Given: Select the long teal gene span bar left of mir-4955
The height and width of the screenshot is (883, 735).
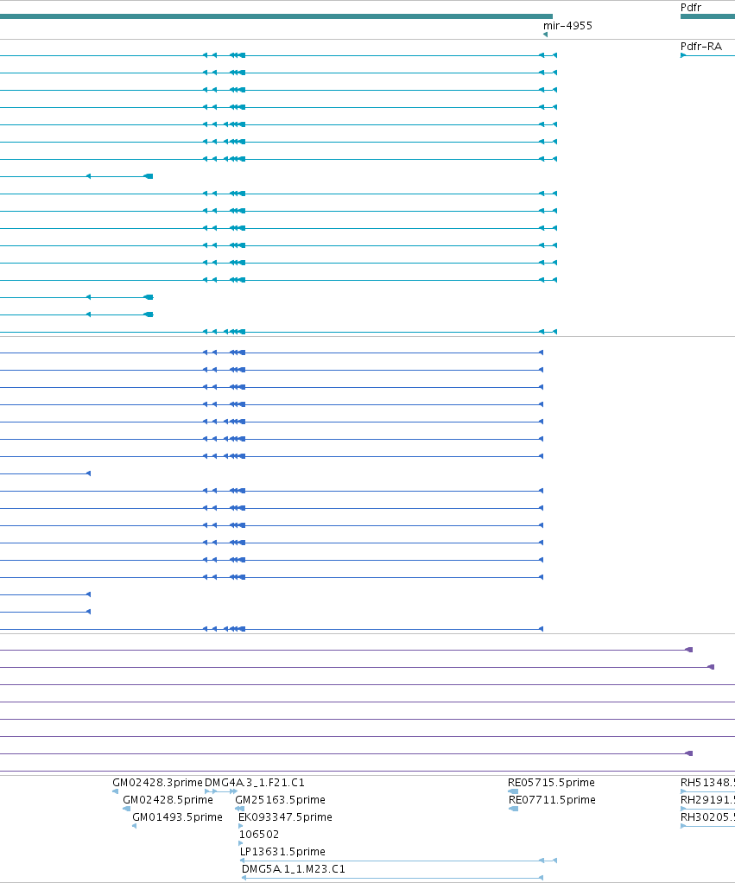Looking at the screenshot, I should point(276,16).
